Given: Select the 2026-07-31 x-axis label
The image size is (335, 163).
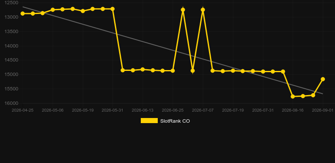Looking at the screenshot, I should click(263, 110).
